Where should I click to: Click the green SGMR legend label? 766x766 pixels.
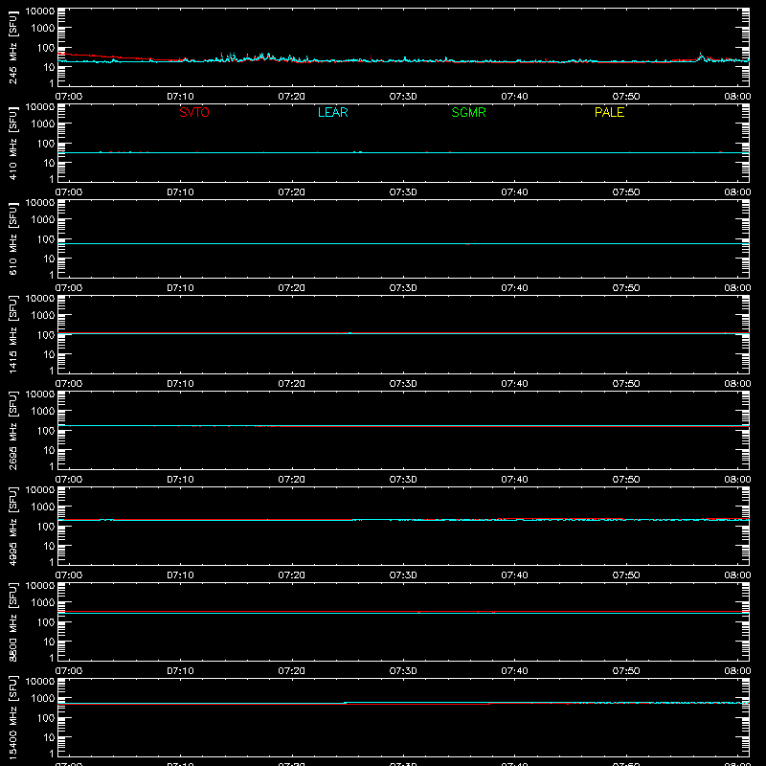click(x=468, y=112)
